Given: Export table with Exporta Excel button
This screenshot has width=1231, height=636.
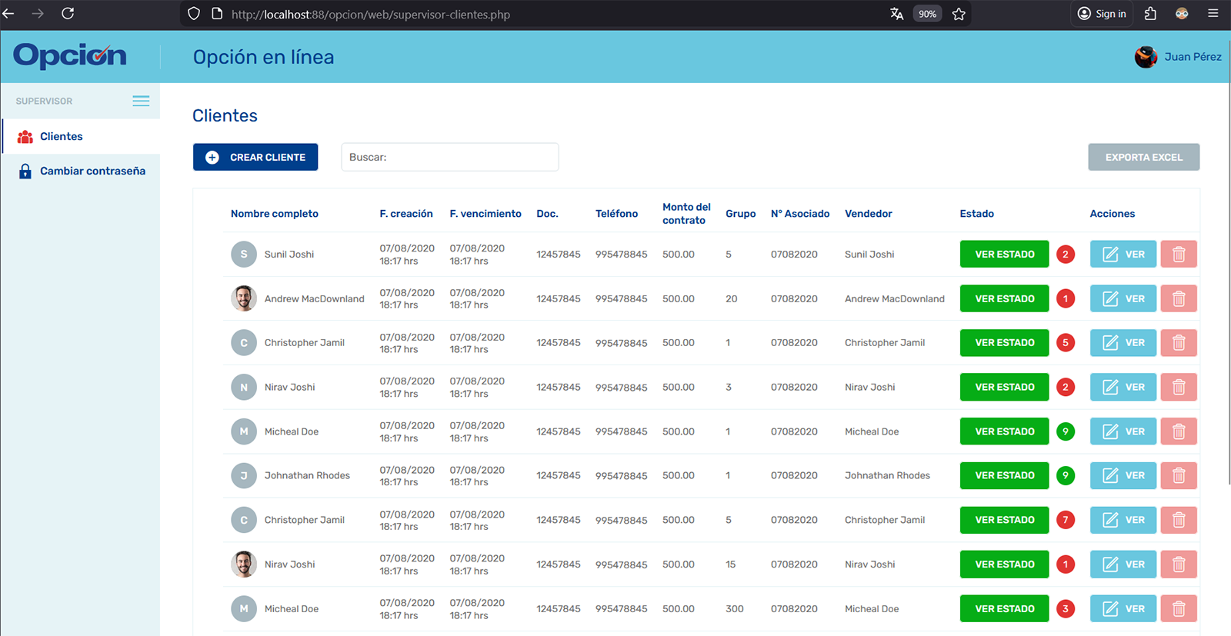Looking at the screenshot, I should (1143, 157).
